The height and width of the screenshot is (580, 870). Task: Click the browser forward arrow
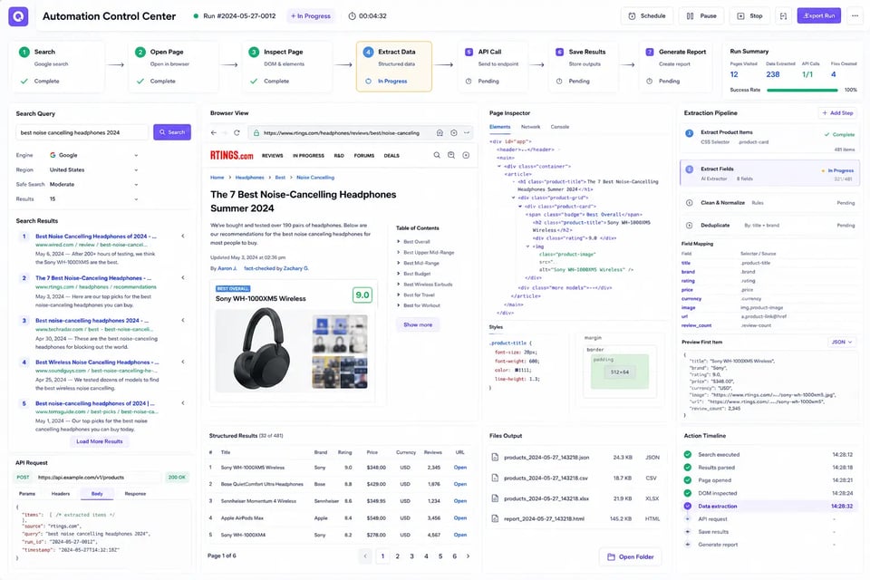pyautogui.click(x=225, y=132)
